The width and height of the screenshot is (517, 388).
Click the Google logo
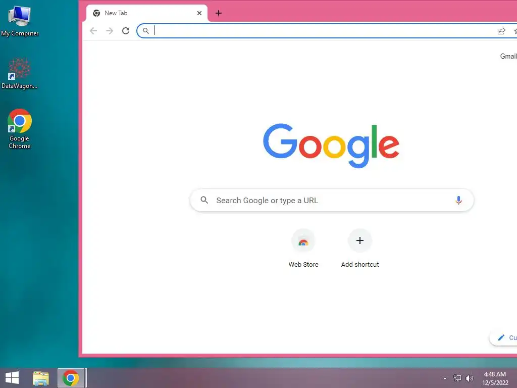pos(331,145)
